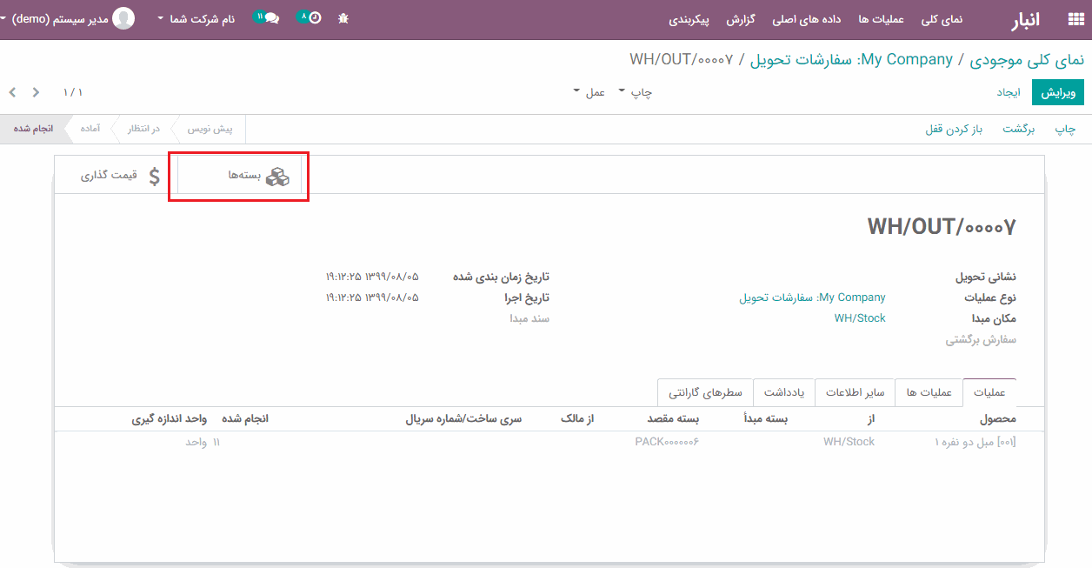Click the dollar sign valuation icon
This screenshot has width=1092, height=568.
[155, 177]
